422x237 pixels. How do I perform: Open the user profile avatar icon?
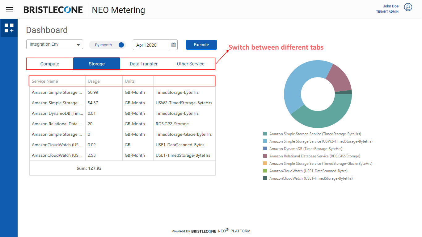pos(408,7)
